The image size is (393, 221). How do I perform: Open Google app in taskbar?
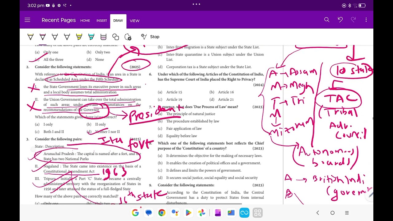[x=135, y=213]
